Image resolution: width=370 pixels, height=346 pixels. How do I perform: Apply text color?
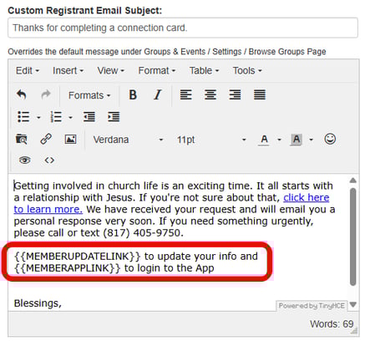[264, 140]
